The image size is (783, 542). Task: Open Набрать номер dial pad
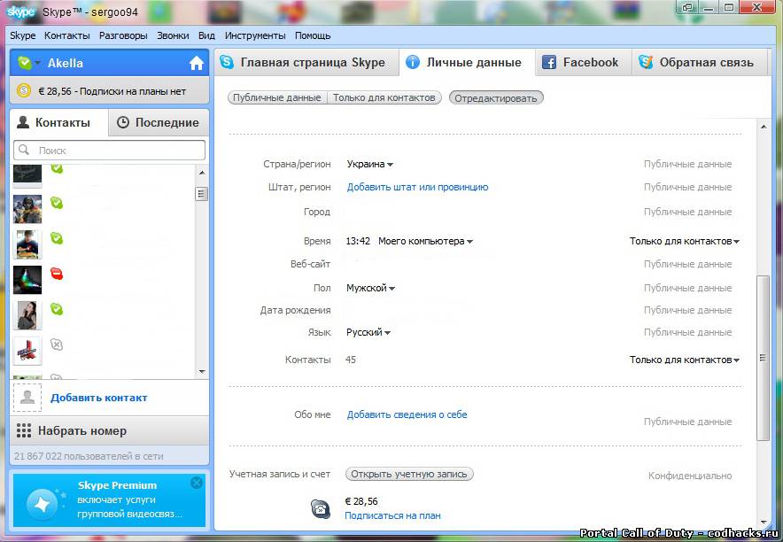tap(109, 430)
